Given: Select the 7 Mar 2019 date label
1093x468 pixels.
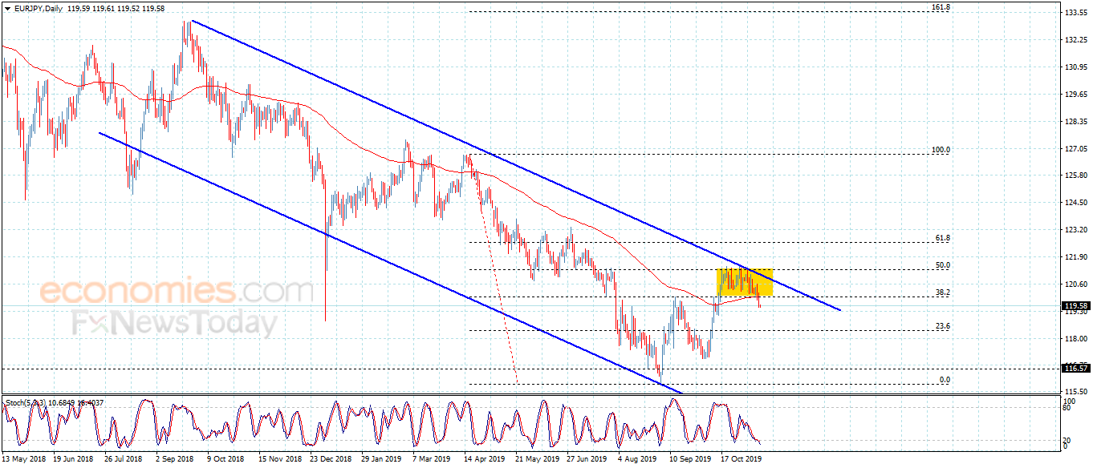Looking at the screenshot, I should 432,460.
